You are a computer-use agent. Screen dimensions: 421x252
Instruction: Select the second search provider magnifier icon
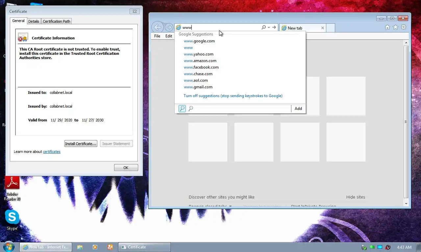point(191,109)
